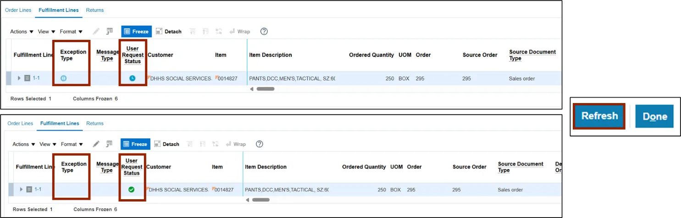Open View dropdown menu in top panel
681x218 pixels.
(x=47, y=32)
